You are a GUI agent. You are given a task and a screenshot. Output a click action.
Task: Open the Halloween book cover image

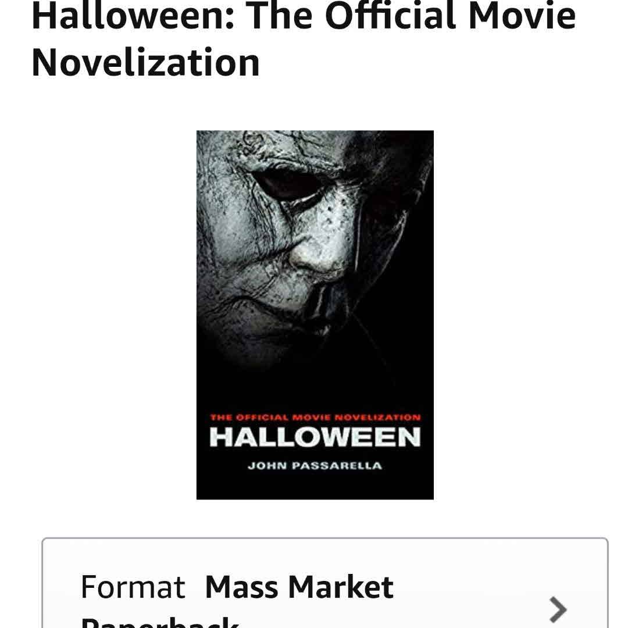pos(315,315)
